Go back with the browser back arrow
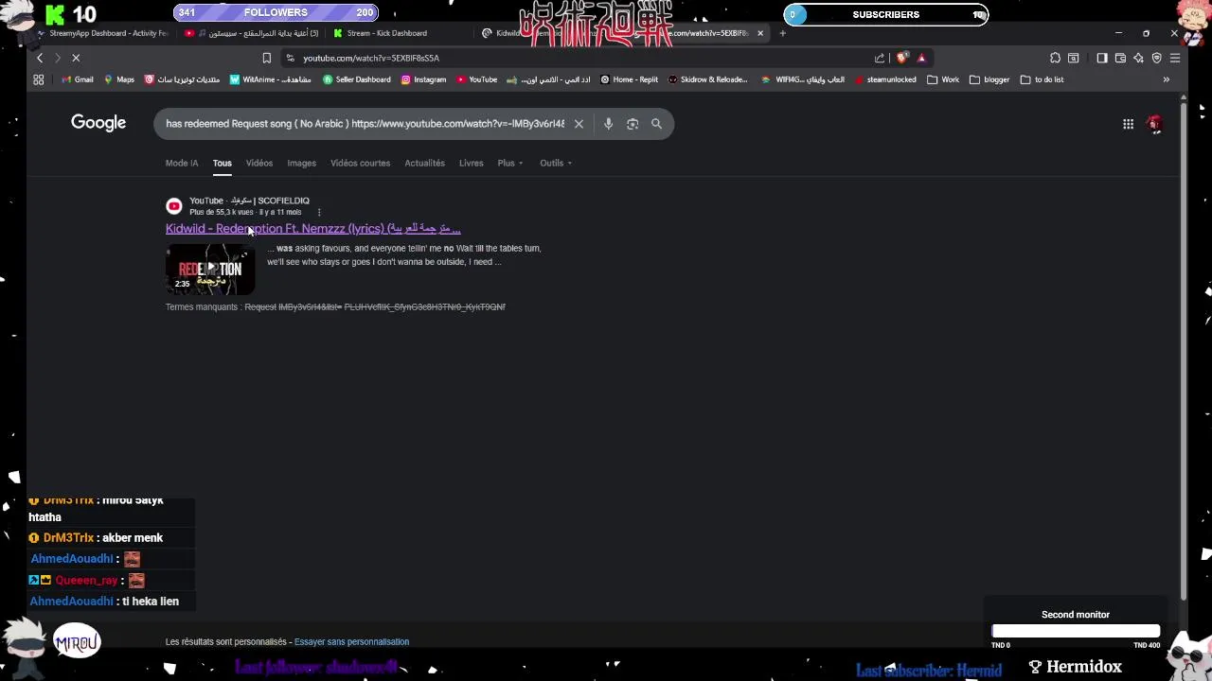This screenshot has width=1212, height=681. [x=40, y=58]
